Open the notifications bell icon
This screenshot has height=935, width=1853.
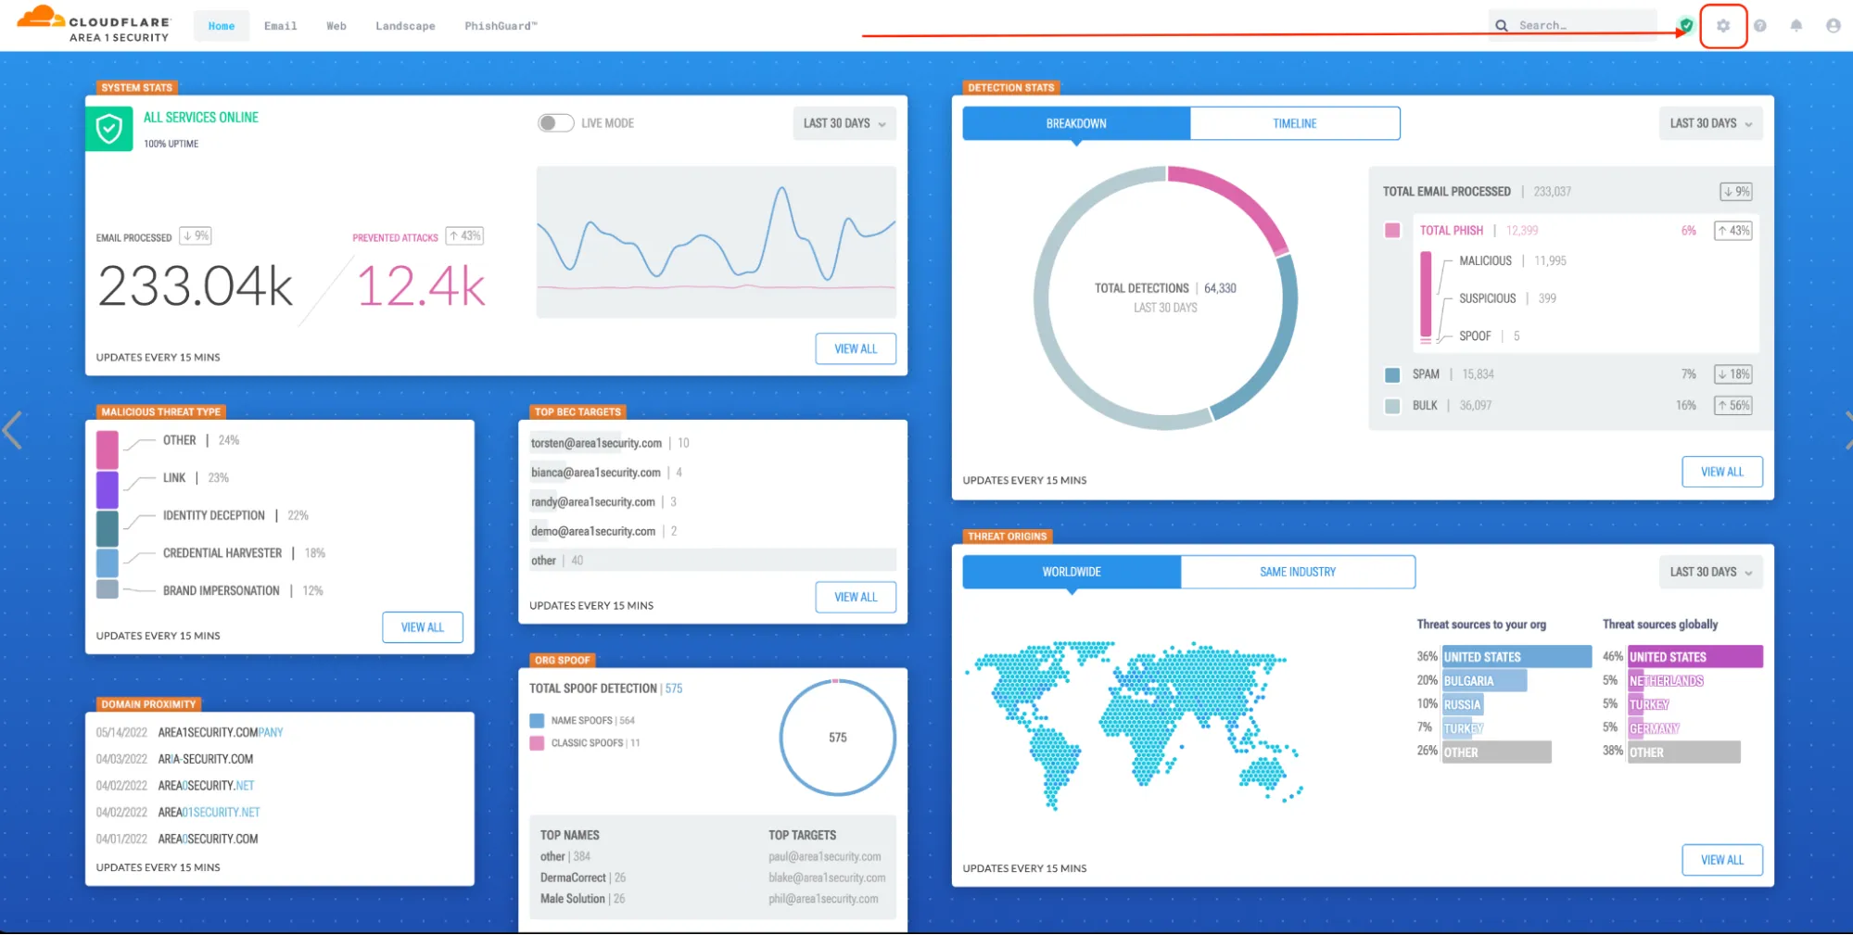[x=1796, y=26]
